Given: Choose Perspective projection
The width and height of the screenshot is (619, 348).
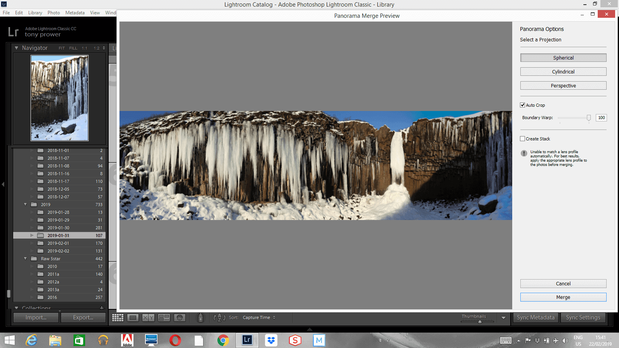Looking at the screenshot, I should pos(563,85).
